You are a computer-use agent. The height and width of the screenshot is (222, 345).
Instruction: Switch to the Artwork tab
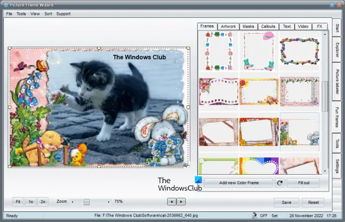[x=228, y=26]
